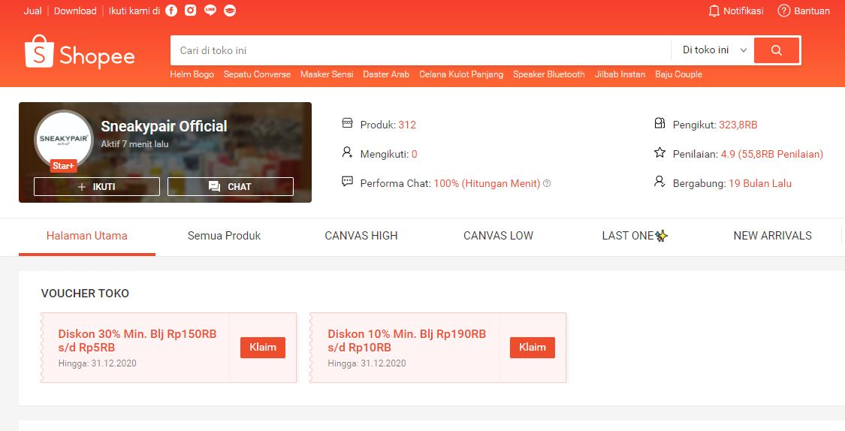Viewport: 845px width, 431px height.
Task: Click the 'Aktif 7 menit lalu' status text
Action: (x=134, y=144)
